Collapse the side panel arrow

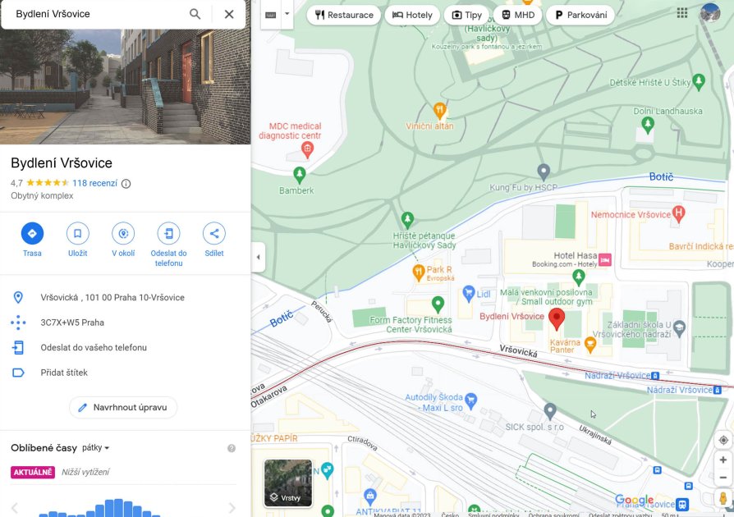point(259,257)
